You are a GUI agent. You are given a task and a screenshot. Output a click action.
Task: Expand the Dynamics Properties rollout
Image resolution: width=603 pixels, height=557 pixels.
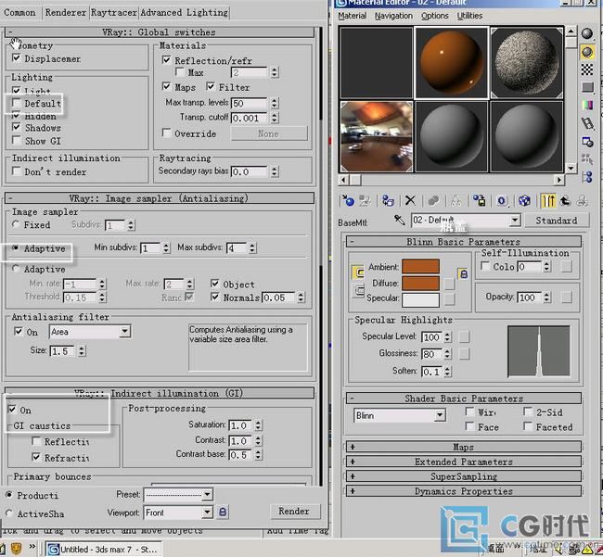(x=464, y=491)
